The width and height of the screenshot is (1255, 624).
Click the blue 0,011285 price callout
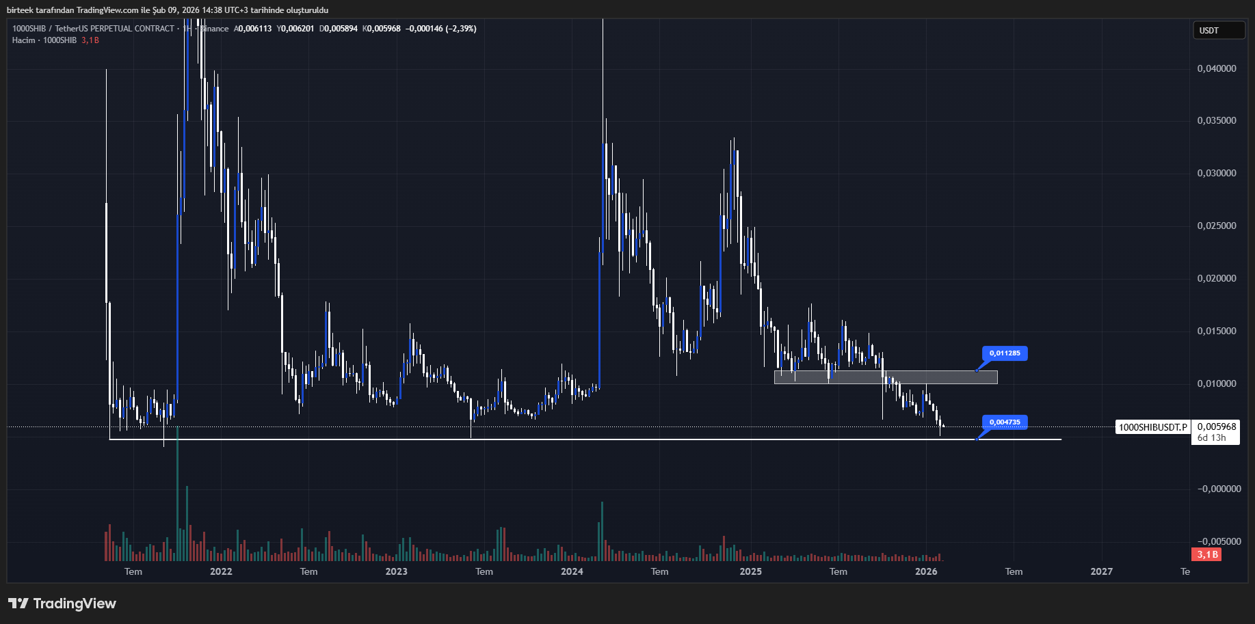(x=1004, y=353)
